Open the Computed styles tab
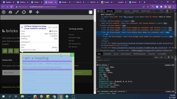The height and width of the screenshot is (99, 177). pos(107,54)
